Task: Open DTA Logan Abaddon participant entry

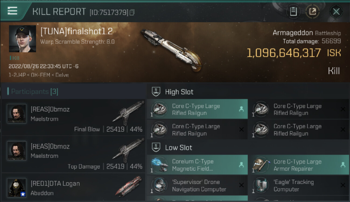Action: tap(73, 188)
